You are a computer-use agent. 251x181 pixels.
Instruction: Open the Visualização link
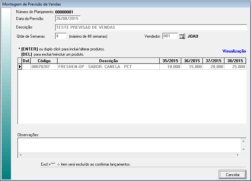[x=234, y=51]
